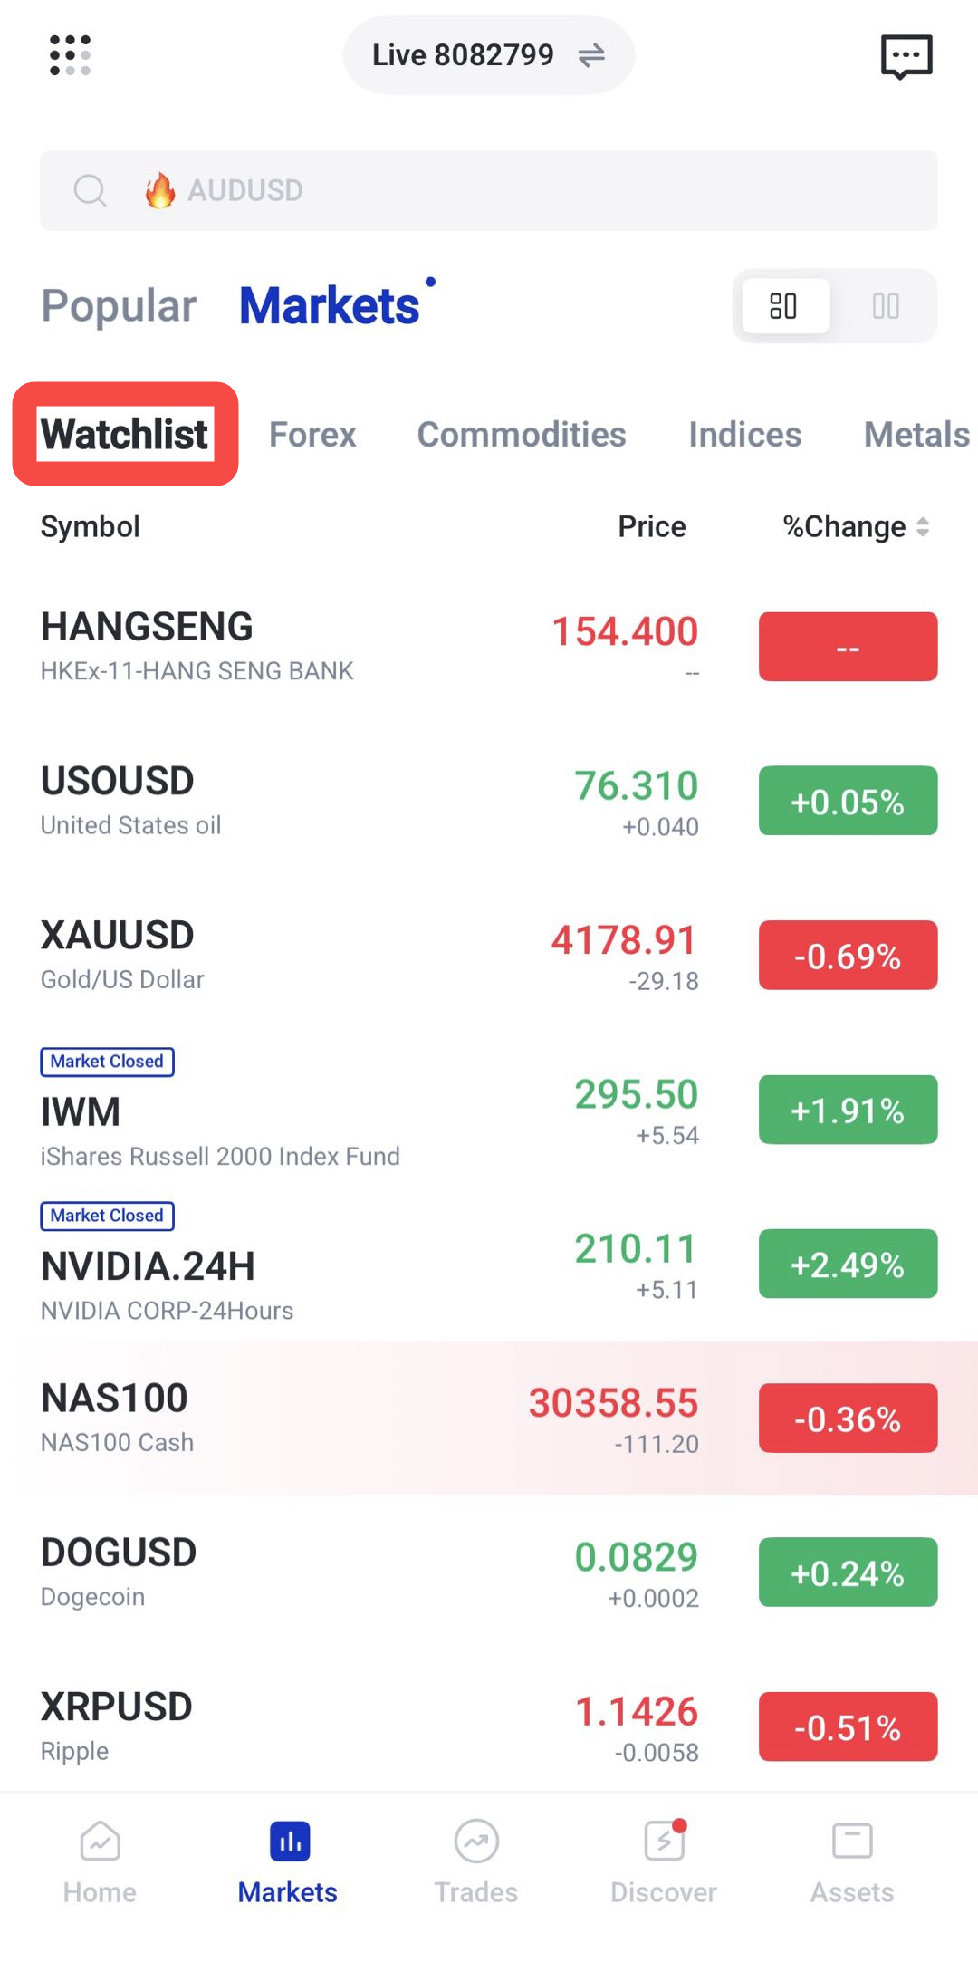The height and width of the screenshot is (1962, 978).
Task: Sort by %Change column arrows
Action: point(922,527)
